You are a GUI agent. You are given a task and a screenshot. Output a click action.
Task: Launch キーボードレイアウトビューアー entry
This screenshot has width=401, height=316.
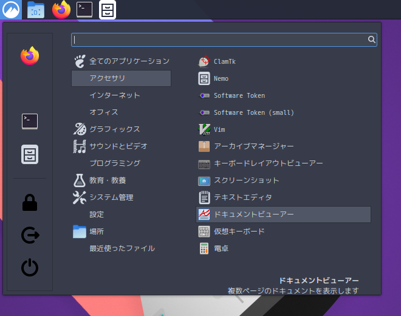click(x=283, y=163)
